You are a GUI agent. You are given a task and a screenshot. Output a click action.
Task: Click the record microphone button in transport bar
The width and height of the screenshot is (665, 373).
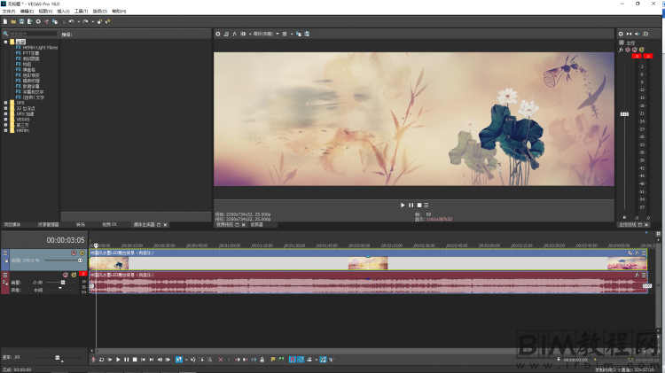pos(93,360)
